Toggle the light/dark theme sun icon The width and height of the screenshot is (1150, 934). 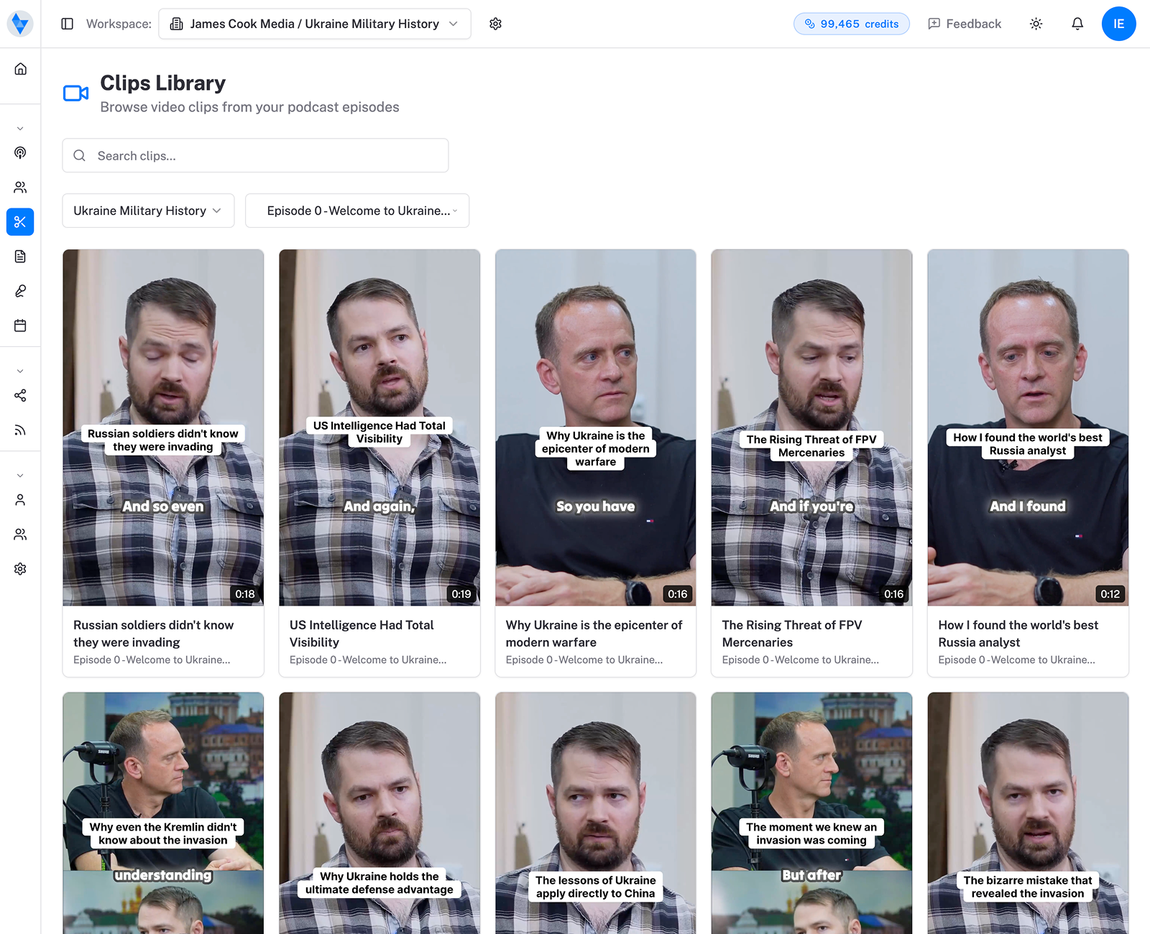tap(1036, 24)
